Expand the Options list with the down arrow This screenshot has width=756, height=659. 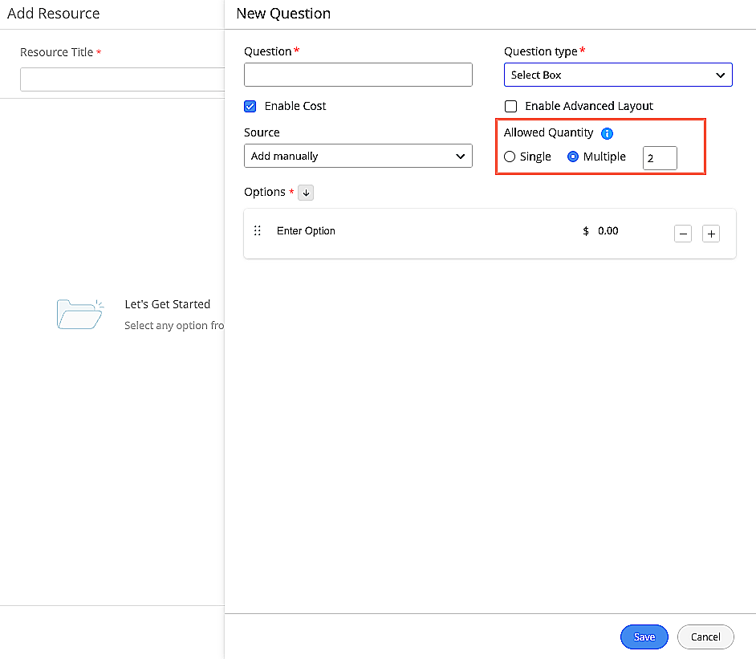click(306, 192)
